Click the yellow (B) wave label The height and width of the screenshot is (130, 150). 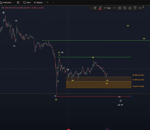pyautogui.click(x=93, y=57)
